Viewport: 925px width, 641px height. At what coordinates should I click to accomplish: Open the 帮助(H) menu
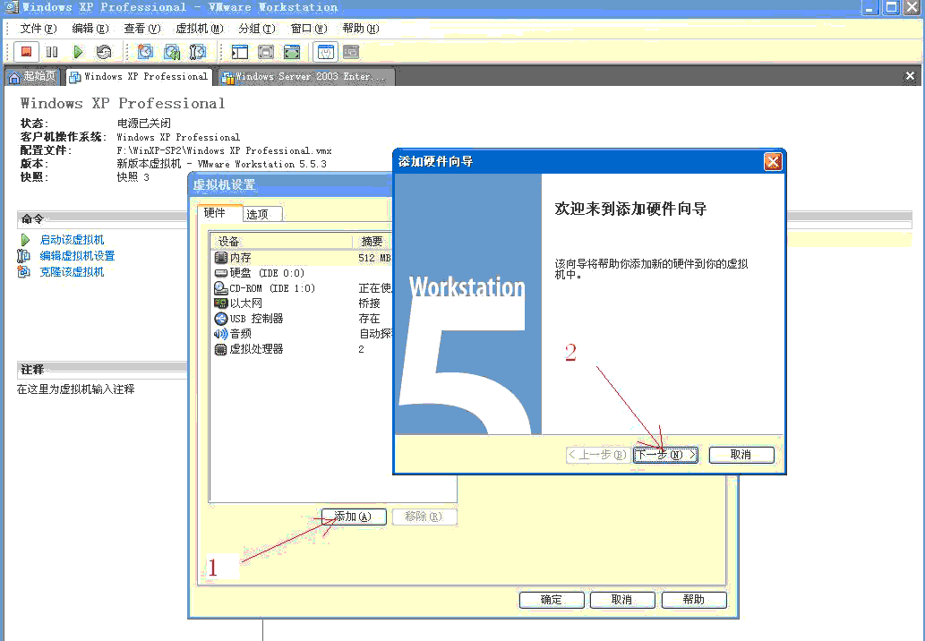pyautogui.click(x=361, y=29)
